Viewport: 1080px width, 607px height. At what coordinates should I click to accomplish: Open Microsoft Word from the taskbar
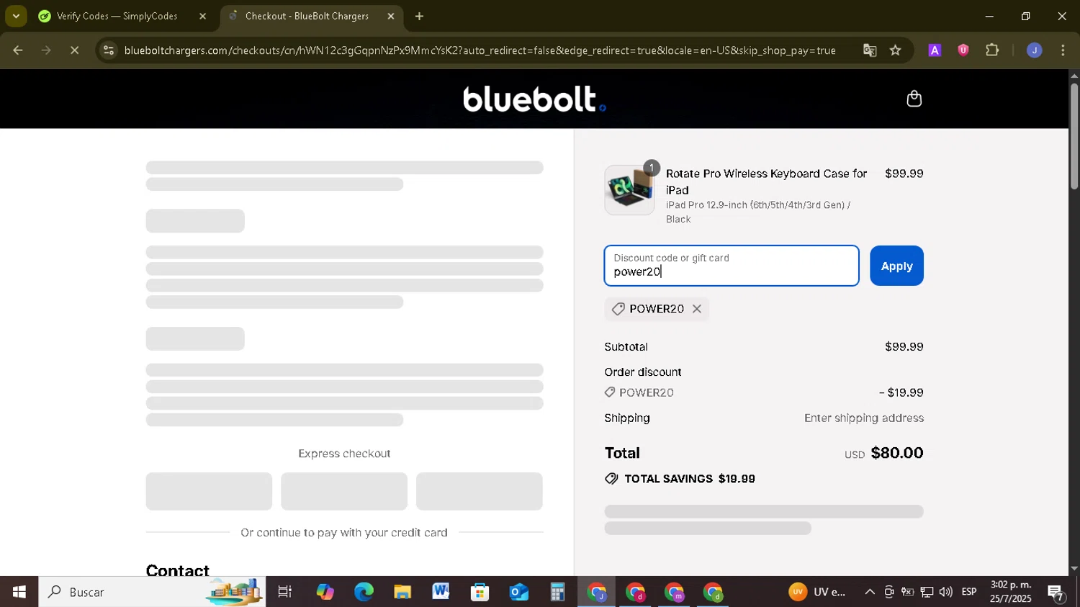pos(441,592)
